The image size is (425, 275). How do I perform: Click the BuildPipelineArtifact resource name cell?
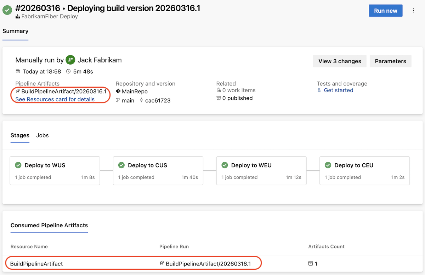click(36, 264)
